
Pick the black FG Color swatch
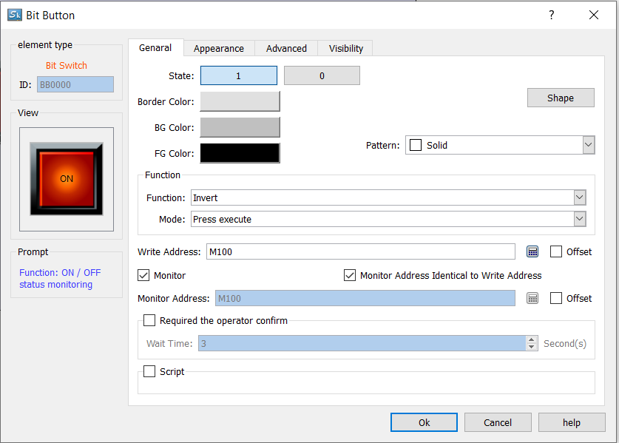pyautogui.click(x=240, y=153)
